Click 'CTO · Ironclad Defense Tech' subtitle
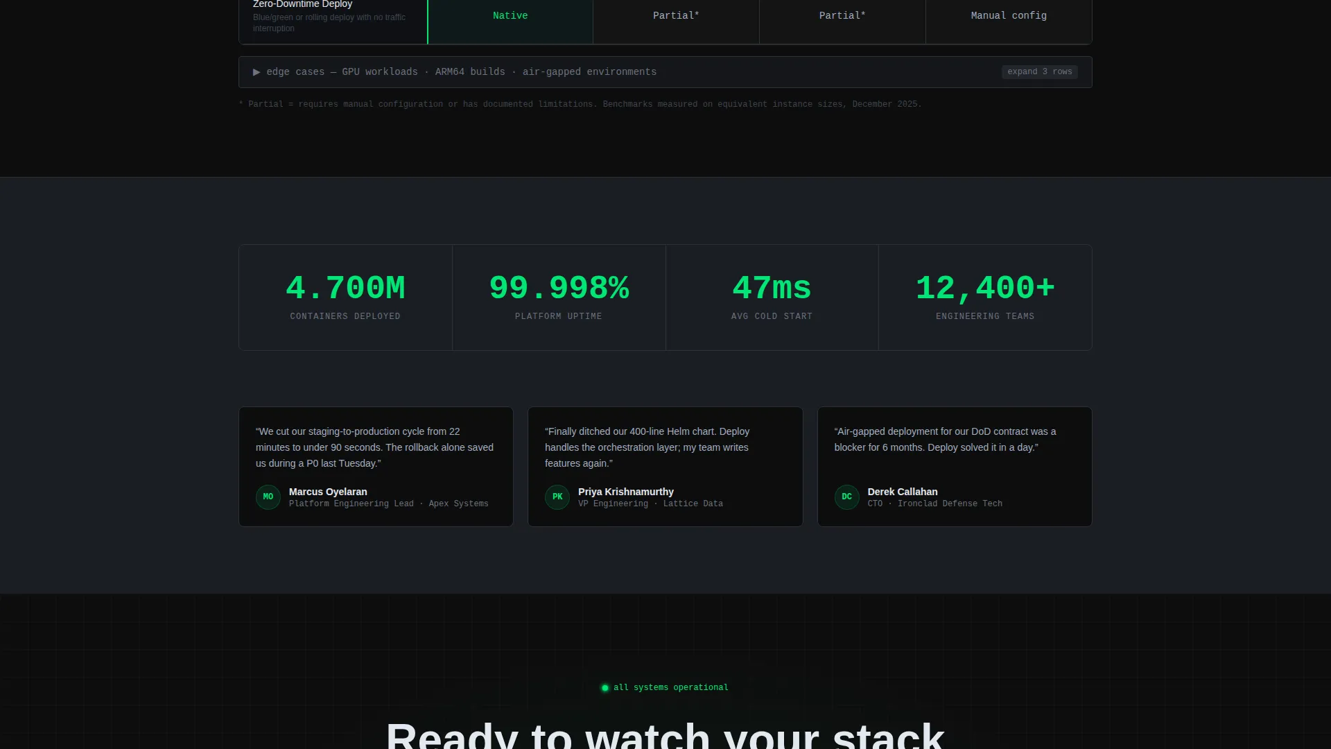This screenshot has height=749, width=1331. click(935, 504)
